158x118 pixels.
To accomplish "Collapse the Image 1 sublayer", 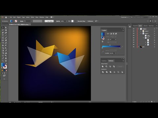I will tap(141, 33).
